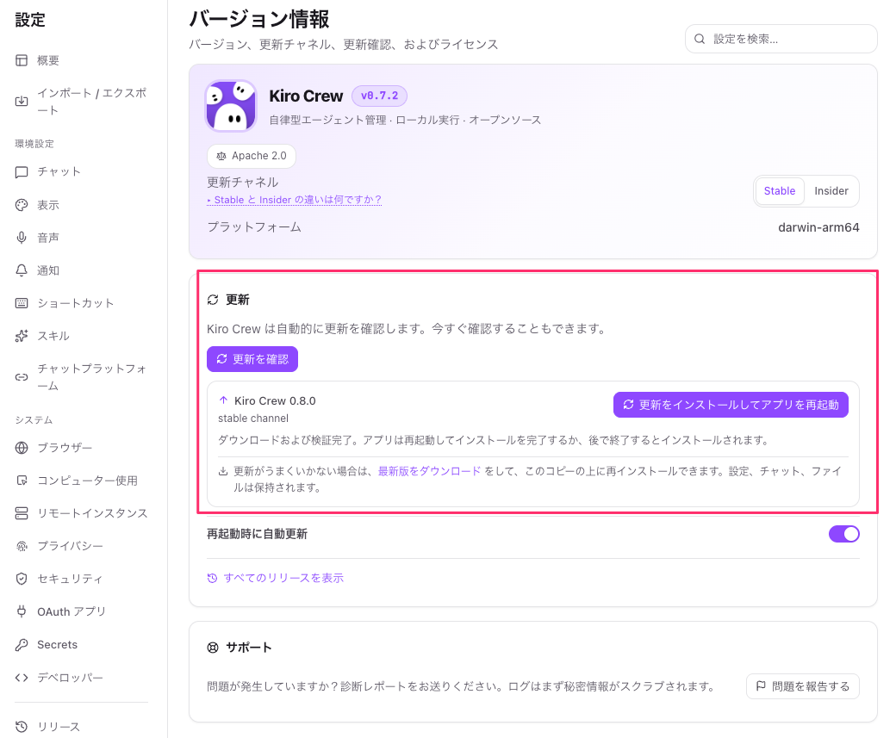Click the 問題を報告する button

pos(802,686)
